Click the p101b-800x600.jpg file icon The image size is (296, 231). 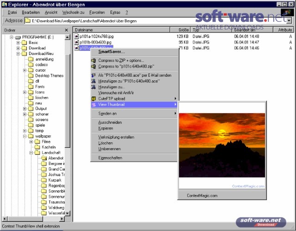(x=76, y=42)
